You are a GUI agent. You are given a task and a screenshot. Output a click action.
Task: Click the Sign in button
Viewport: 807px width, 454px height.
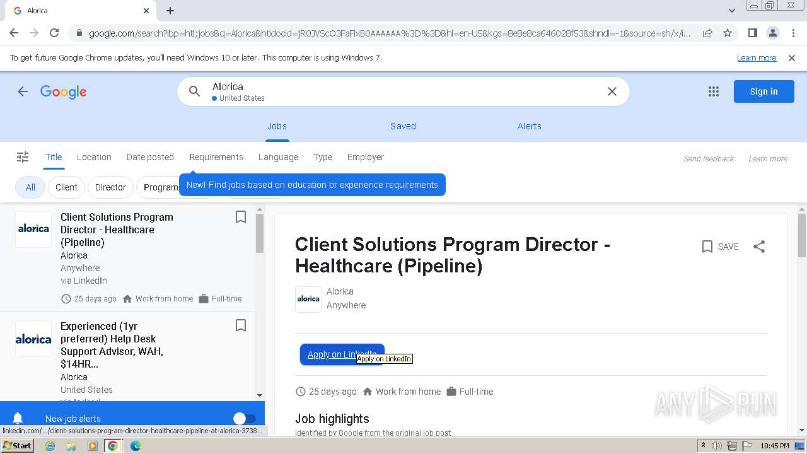(764, 91)
